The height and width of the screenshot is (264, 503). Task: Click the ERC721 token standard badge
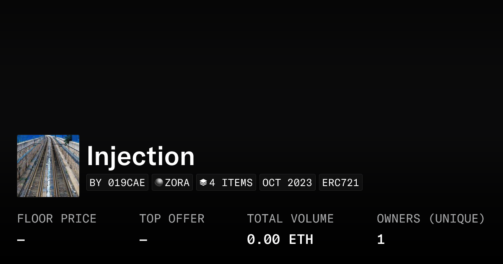[x=340, y=183]
